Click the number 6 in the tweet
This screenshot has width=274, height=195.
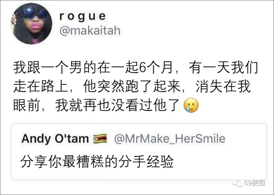point(142,68)
